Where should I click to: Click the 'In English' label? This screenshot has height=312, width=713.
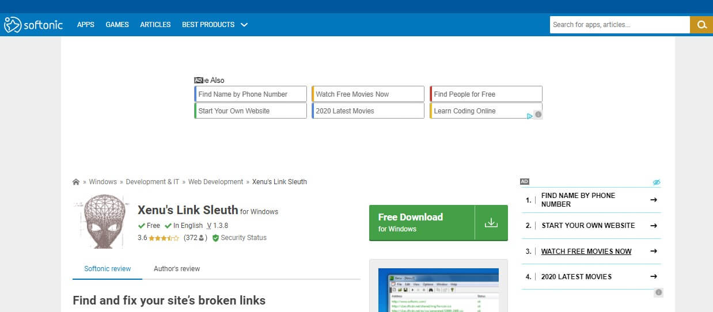pos(188,226)
